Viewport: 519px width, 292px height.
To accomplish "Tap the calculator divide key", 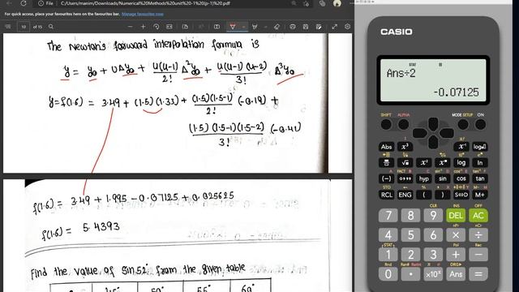I will click(x=478, y=235).
